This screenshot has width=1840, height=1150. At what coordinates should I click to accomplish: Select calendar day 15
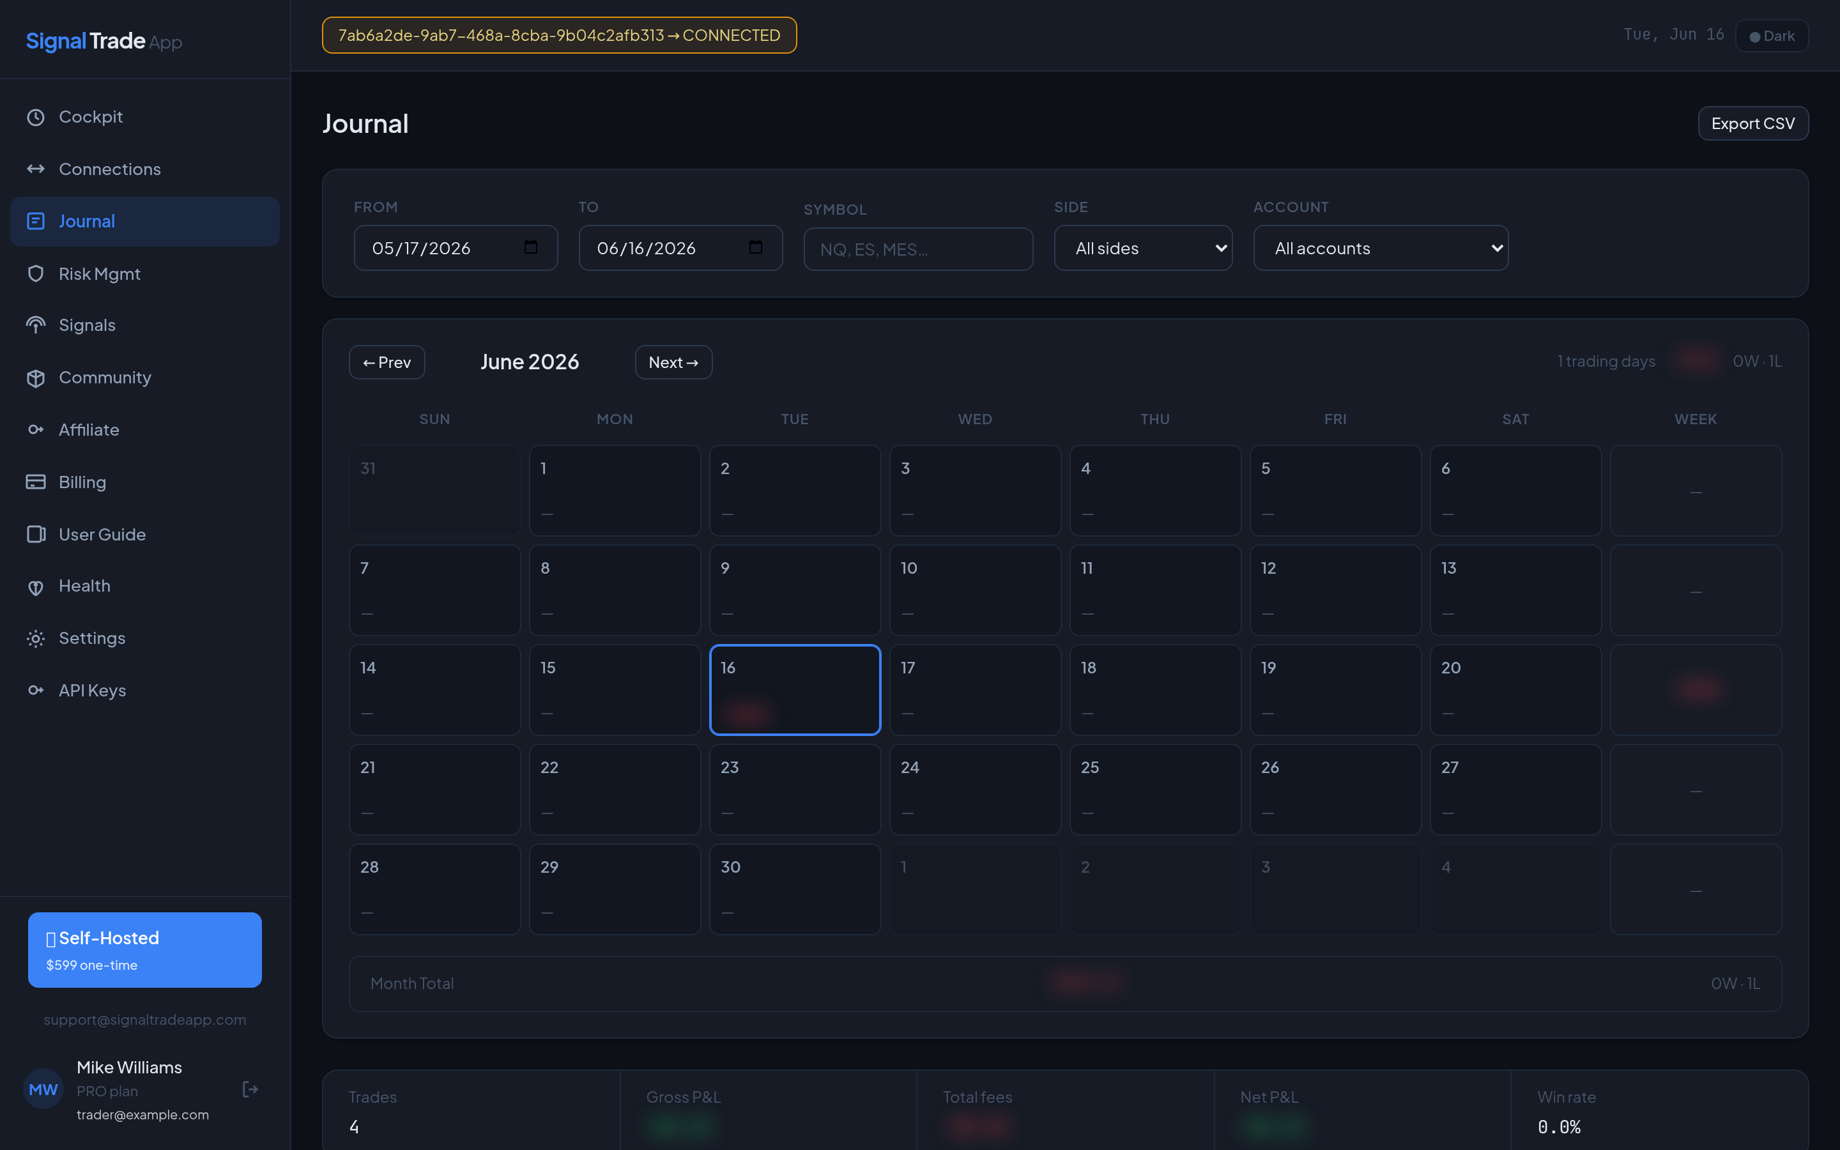(615, 690)
